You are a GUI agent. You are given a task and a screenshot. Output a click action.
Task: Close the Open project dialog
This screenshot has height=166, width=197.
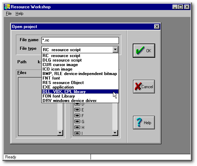click(157, 27)
